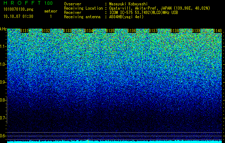Click time marker 0132
Viewport: 225px width, 143px height.
(x=46, y=31)
